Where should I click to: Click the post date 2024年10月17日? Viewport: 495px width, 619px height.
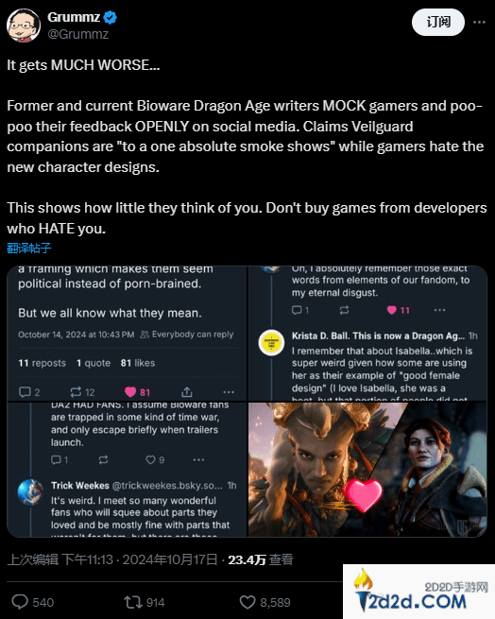click(170, 559)
